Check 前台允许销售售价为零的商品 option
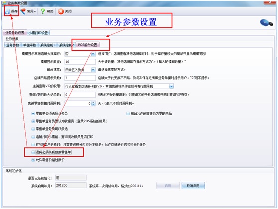This screenshot has height=209, width=278. pyautogui.click(x=128, y=113)
